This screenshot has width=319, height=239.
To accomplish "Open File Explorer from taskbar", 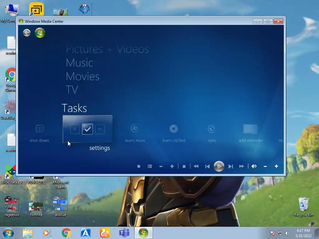I will coord(28,233).
